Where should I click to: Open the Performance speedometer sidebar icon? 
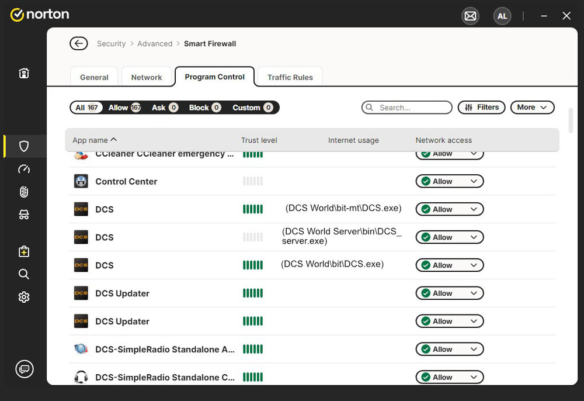pos(24,169)
